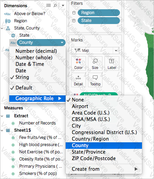Open the Detail marks card
The image size is (154, 179).
pos(78,80)
